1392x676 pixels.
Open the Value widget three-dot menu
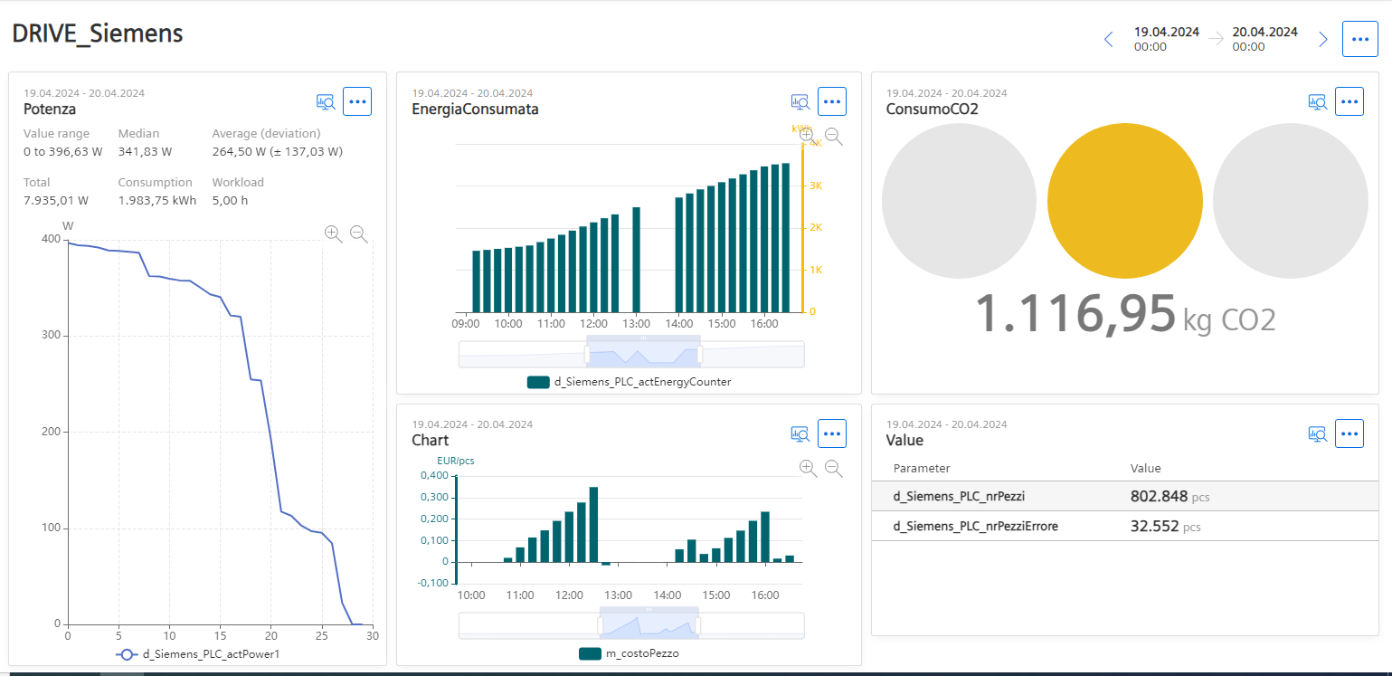pyautogui.click(x=1349, y=433)
